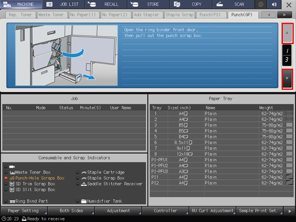Click the globe icon in top bar
The image size is (296, 222).
(261, 4)
